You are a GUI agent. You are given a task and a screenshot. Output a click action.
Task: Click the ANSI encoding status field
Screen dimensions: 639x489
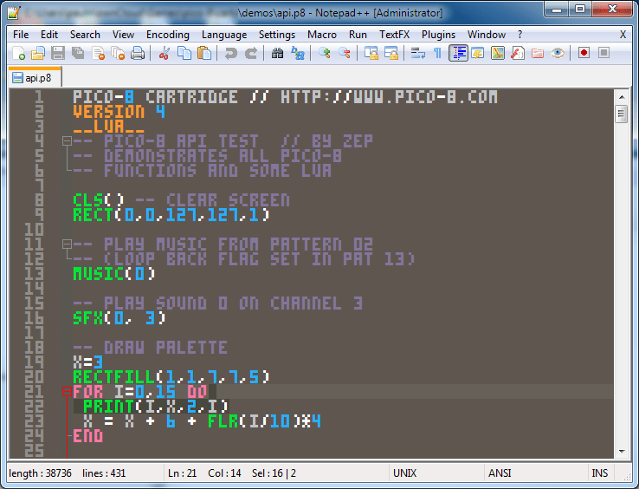pos(500,473)
